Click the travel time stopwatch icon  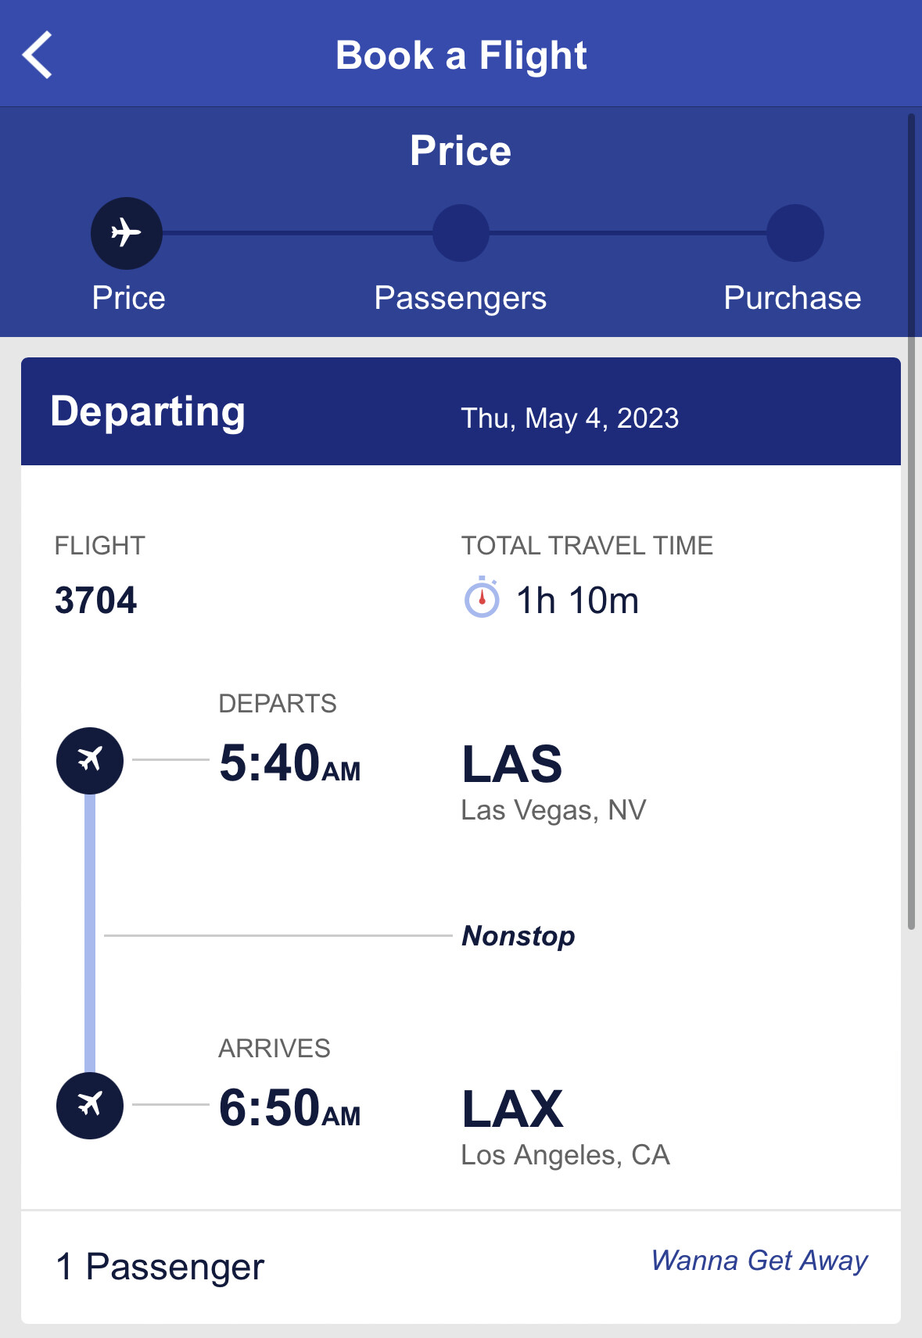pyautogui.click(x=482, y=599)
